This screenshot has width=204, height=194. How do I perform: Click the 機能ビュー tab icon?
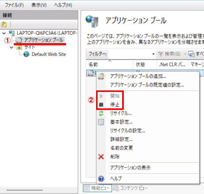pyautogui.click(x=87, y=188)
